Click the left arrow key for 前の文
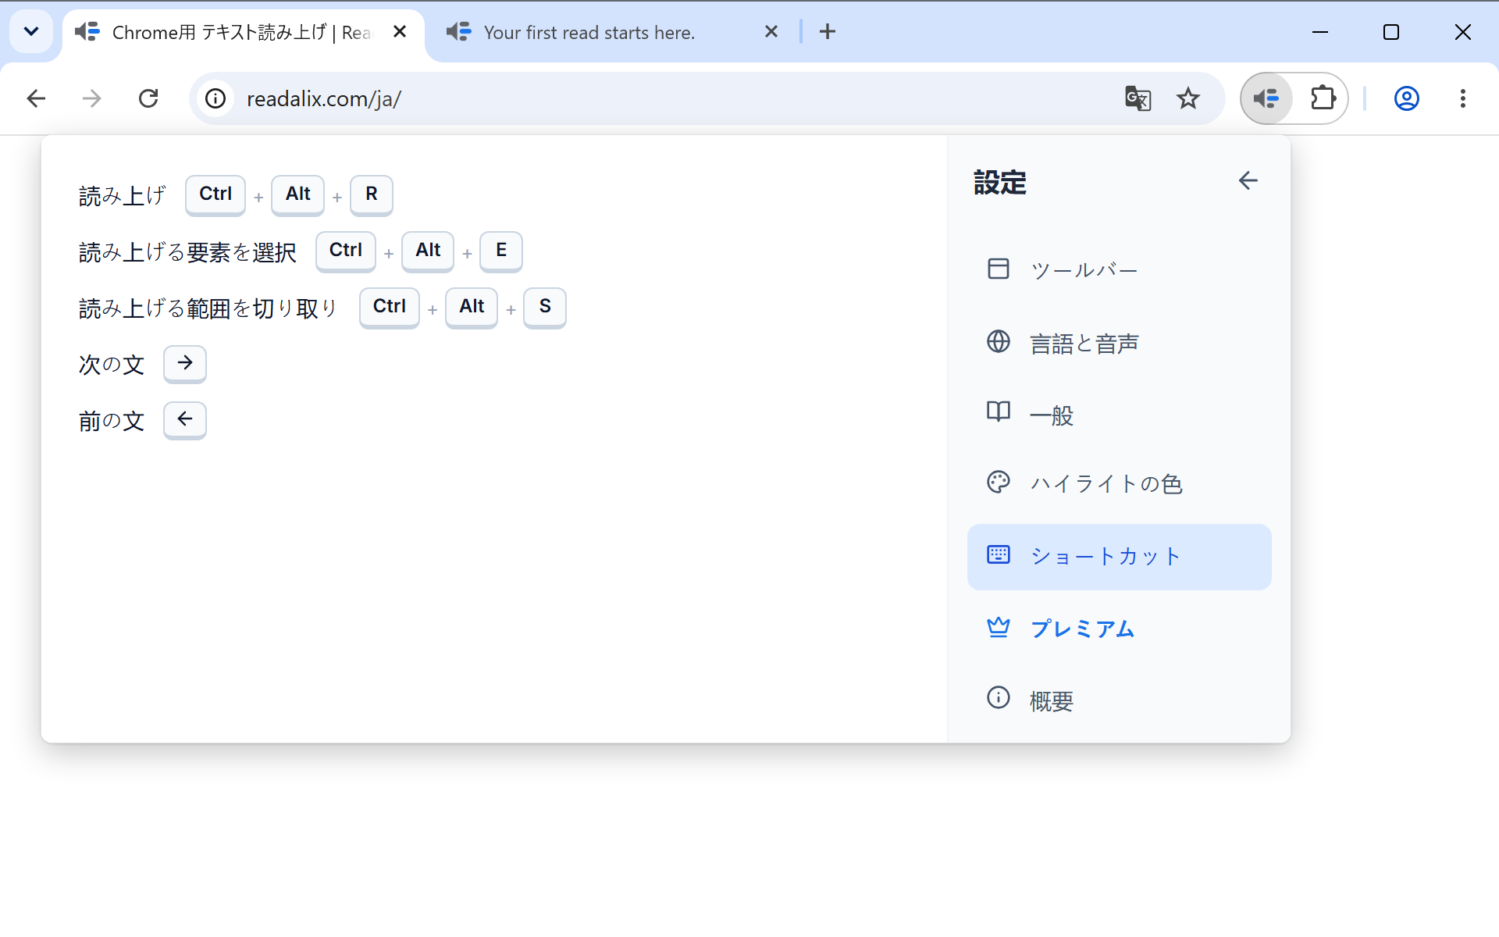 [185, 419]
